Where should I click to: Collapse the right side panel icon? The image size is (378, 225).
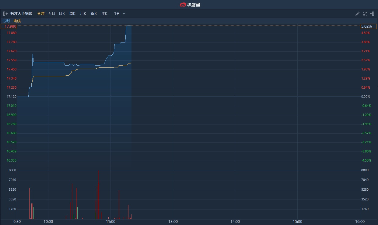click(x=372, y=14)
